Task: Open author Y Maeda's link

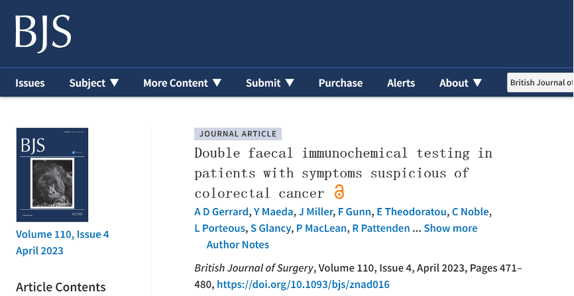Action: (274, 212)
